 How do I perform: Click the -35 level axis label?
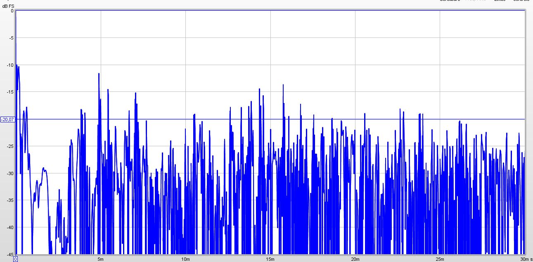(x=10, y=201)
